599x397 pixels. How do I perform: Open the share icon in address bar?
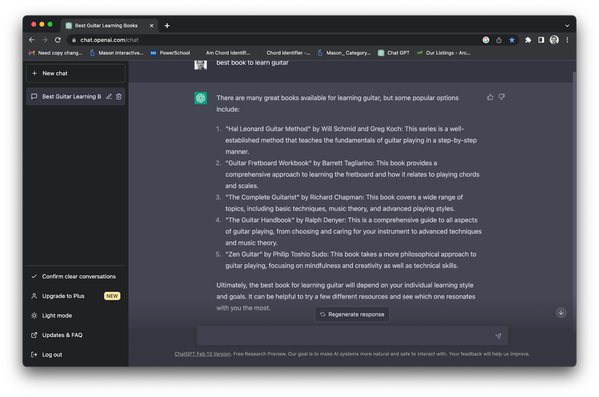tap(499, 40)
